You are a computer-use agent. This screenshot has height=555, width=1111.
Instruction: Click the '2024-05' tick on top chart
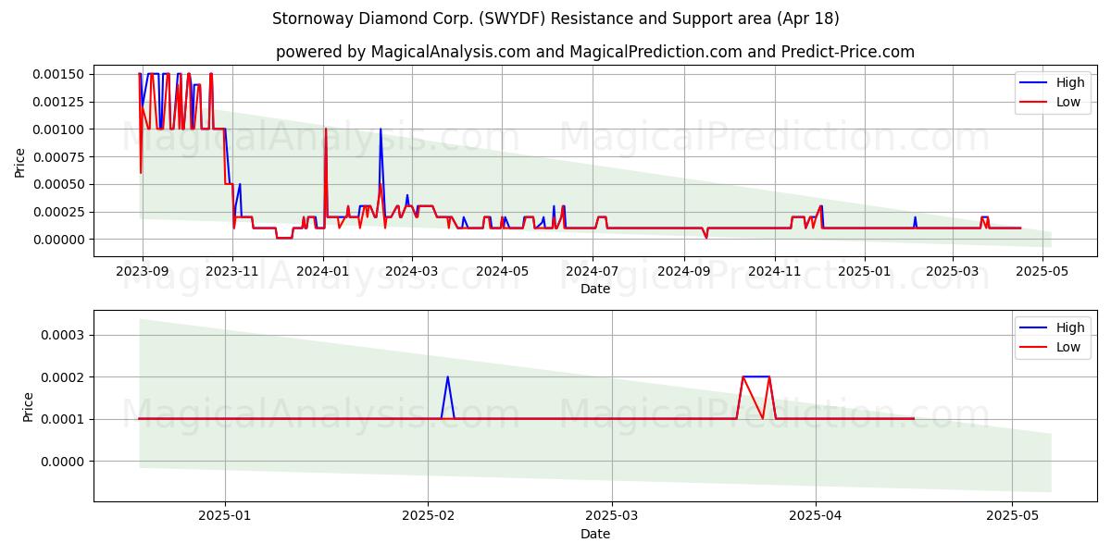502,271
